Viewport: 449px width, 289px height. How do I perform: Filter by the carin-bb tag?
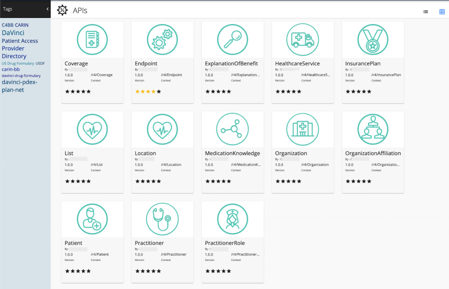11,69
